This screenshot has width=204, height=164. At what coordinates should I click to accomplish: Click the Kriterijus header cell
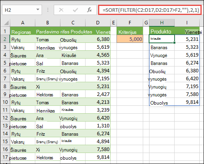click(x=130, y=31)
